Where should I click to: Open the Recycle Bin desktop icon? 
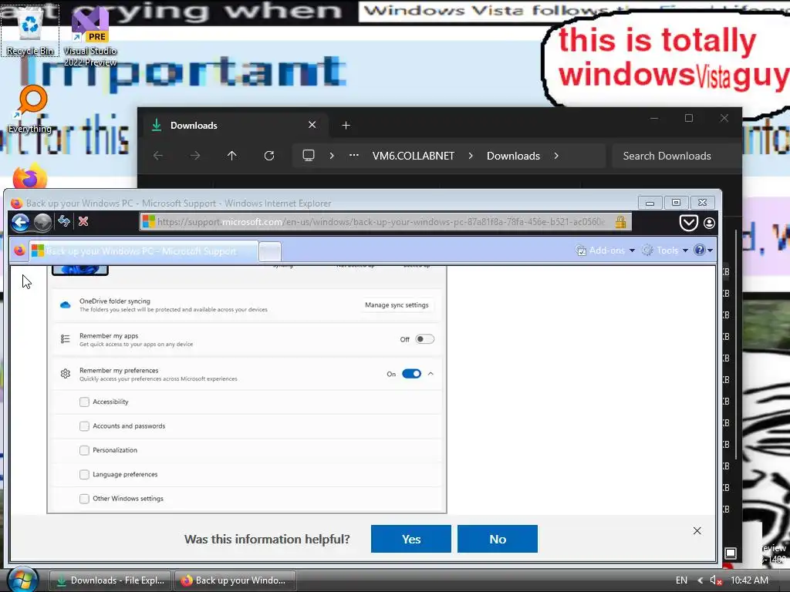coord(30,32)
